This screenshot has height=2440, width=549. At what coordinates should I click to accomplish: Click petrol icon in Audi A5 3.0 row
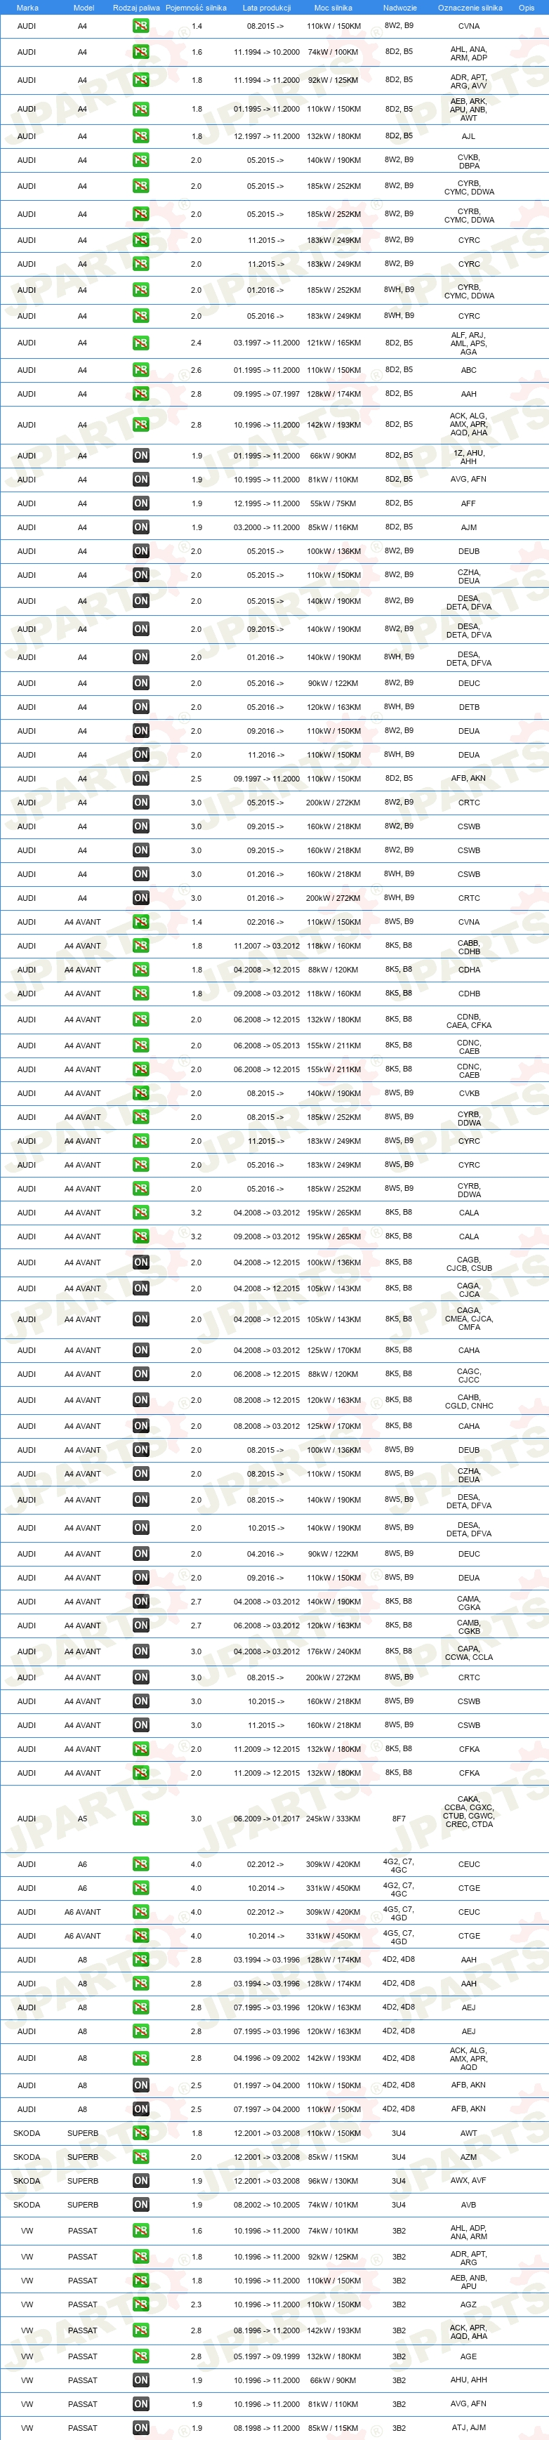pos(140,1819)
